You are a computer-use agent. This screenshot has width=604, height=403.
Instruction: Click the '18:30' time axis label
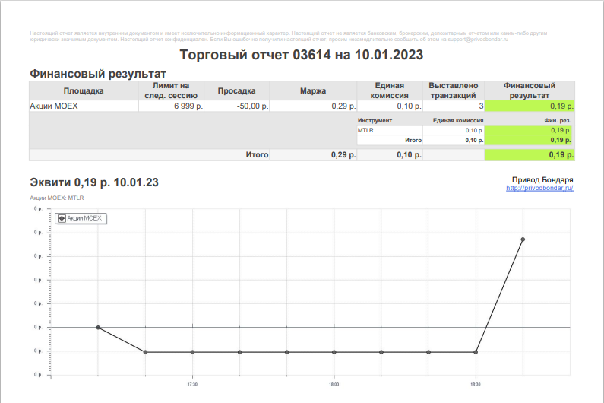click(476, 385)
